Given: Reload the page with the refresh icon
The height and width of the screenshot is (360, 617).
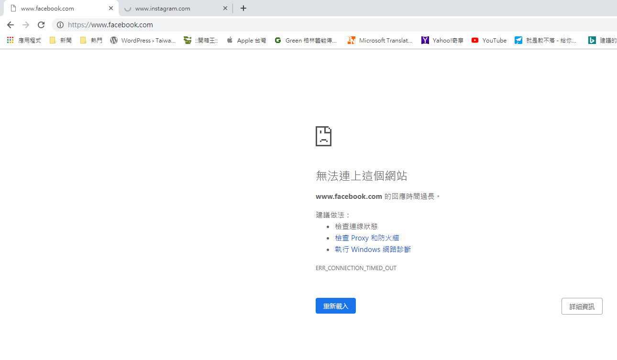Looking at the screenshot, I should [x=41, y=25].
